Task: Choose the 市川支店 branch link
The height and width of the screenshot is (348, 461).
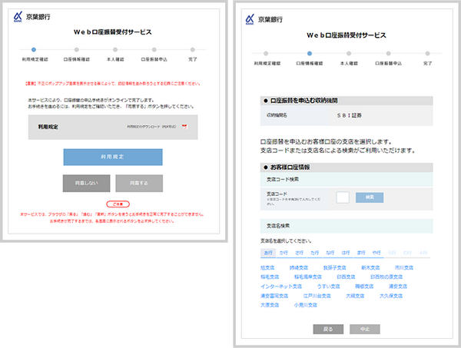Action: 404,268
